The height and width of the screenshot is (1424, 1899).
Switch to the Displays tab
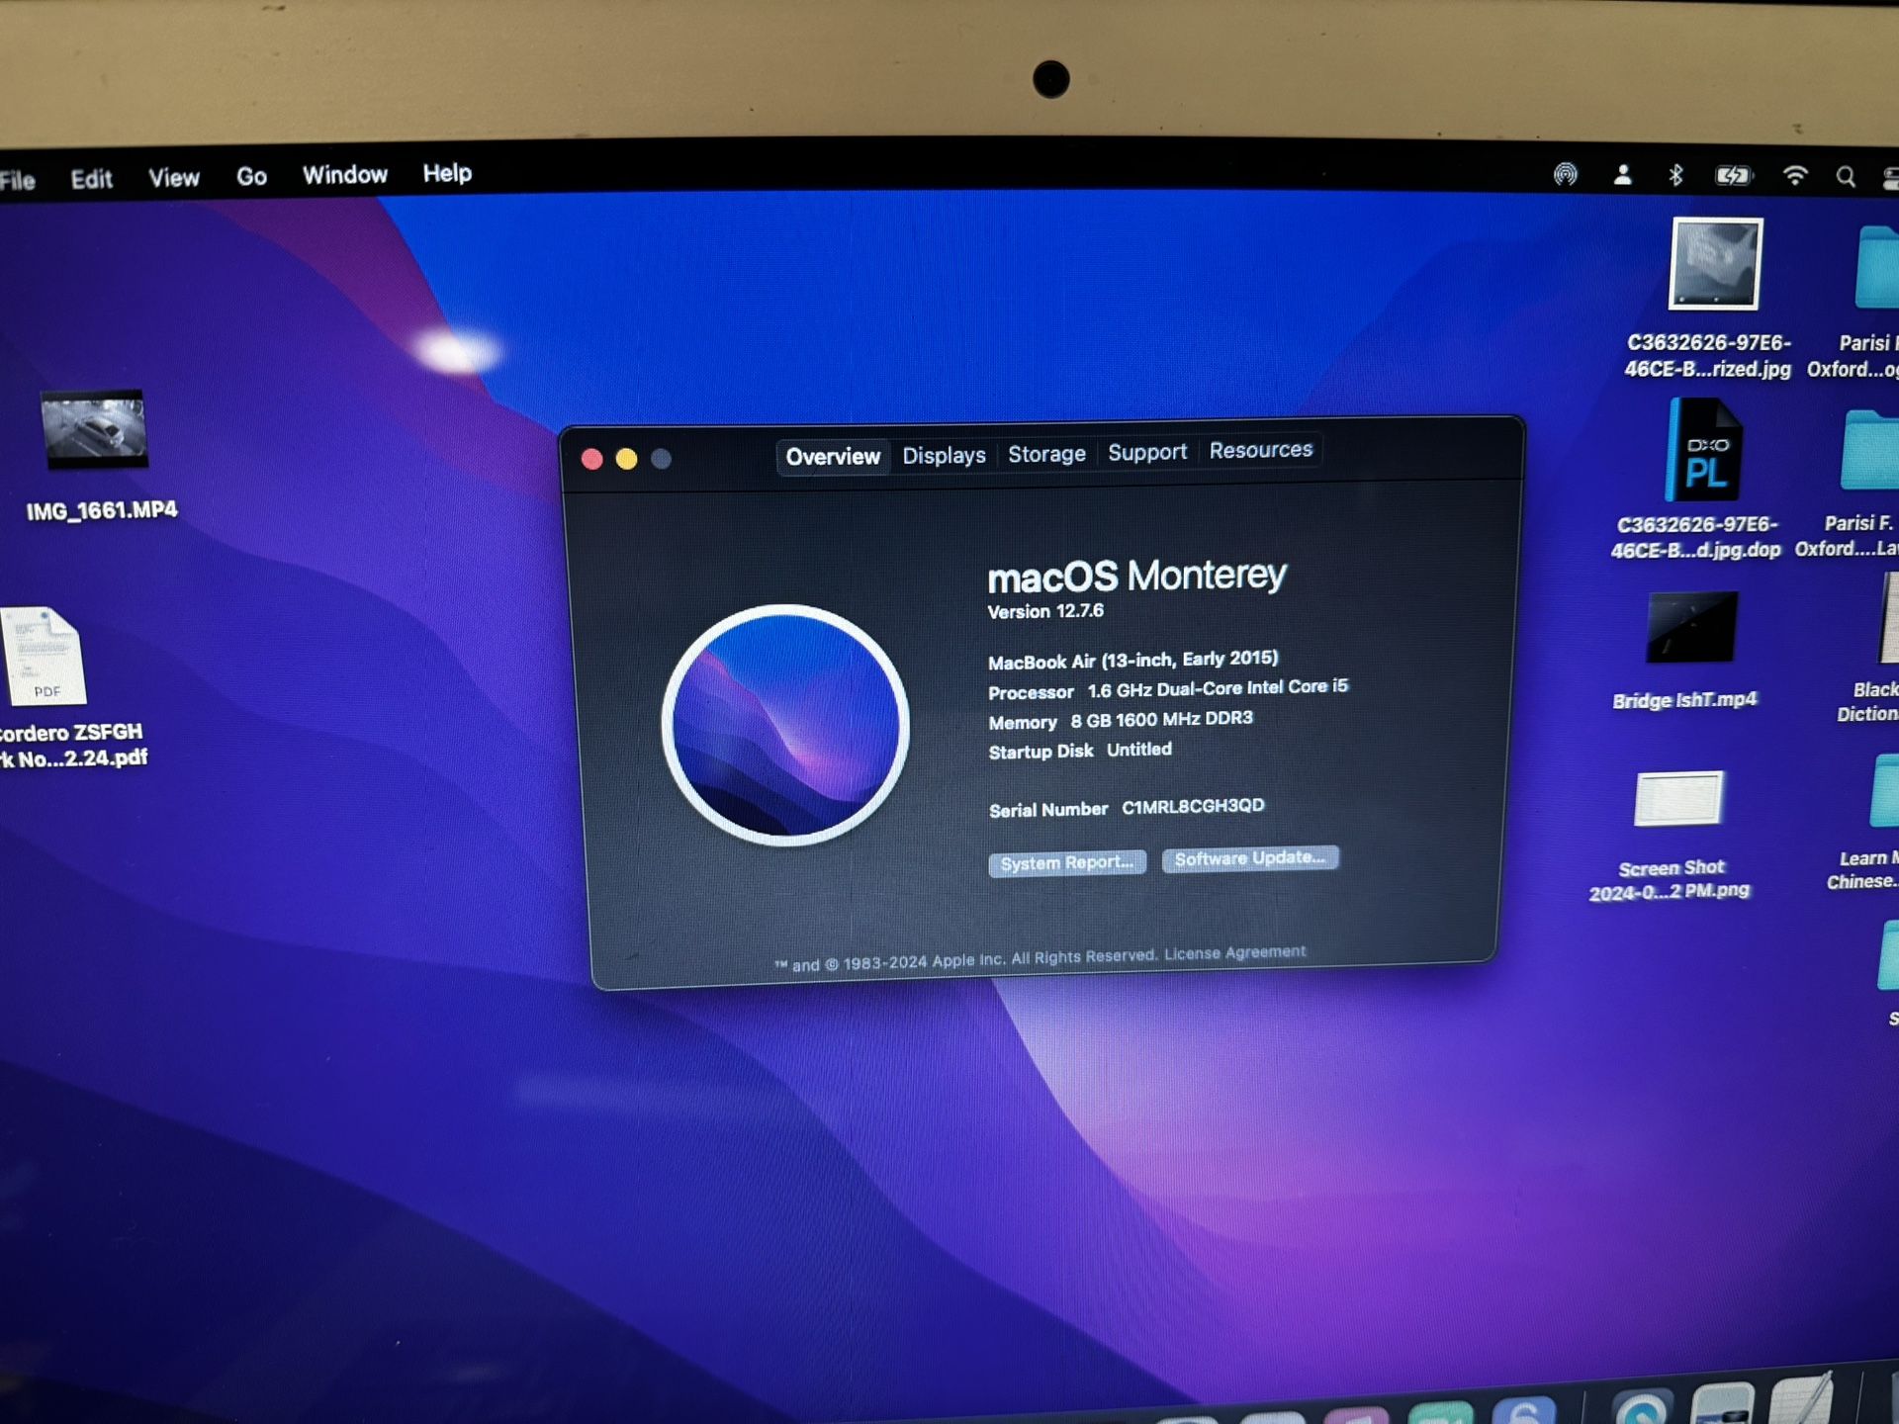coord(944,456)
